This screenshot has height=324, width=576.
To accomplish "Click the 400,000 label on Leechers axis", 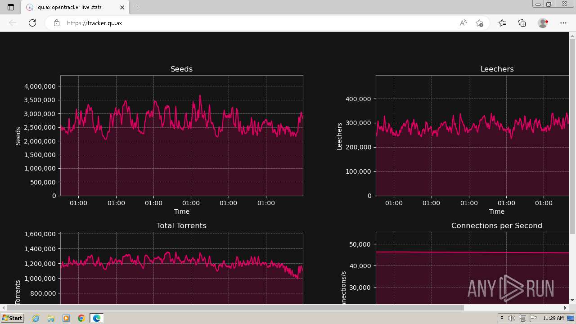I will tap(359, 99).
